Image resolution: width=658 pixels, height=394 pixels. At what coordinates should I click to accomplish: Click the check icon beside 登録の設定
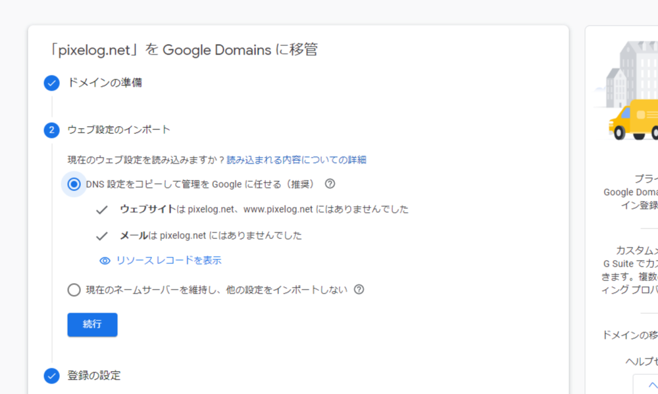coord(51,376)
